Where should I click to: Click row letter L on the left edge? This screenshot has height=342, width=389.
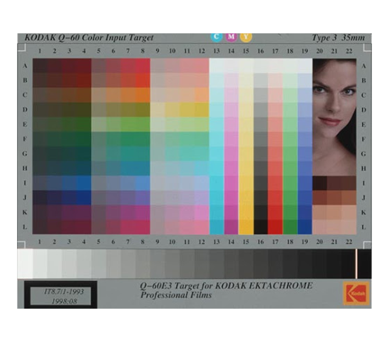(25, 227)
